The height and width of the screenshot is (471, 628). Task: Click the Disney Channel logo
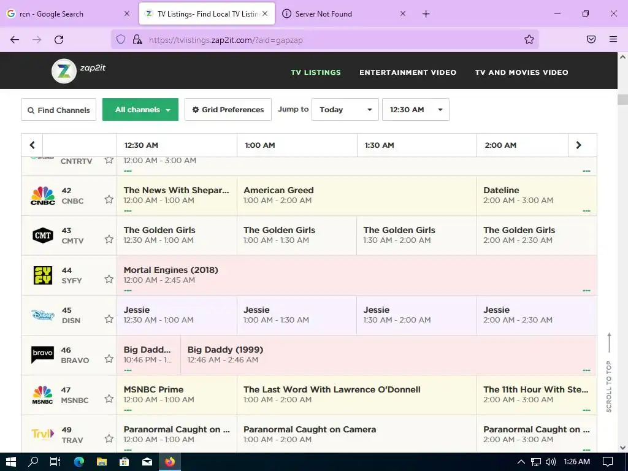coord(43,315)
